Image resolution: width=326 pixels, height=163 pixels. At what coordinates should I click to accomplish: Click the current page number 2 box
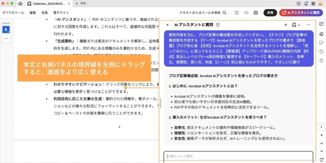[x=321, y=127]
